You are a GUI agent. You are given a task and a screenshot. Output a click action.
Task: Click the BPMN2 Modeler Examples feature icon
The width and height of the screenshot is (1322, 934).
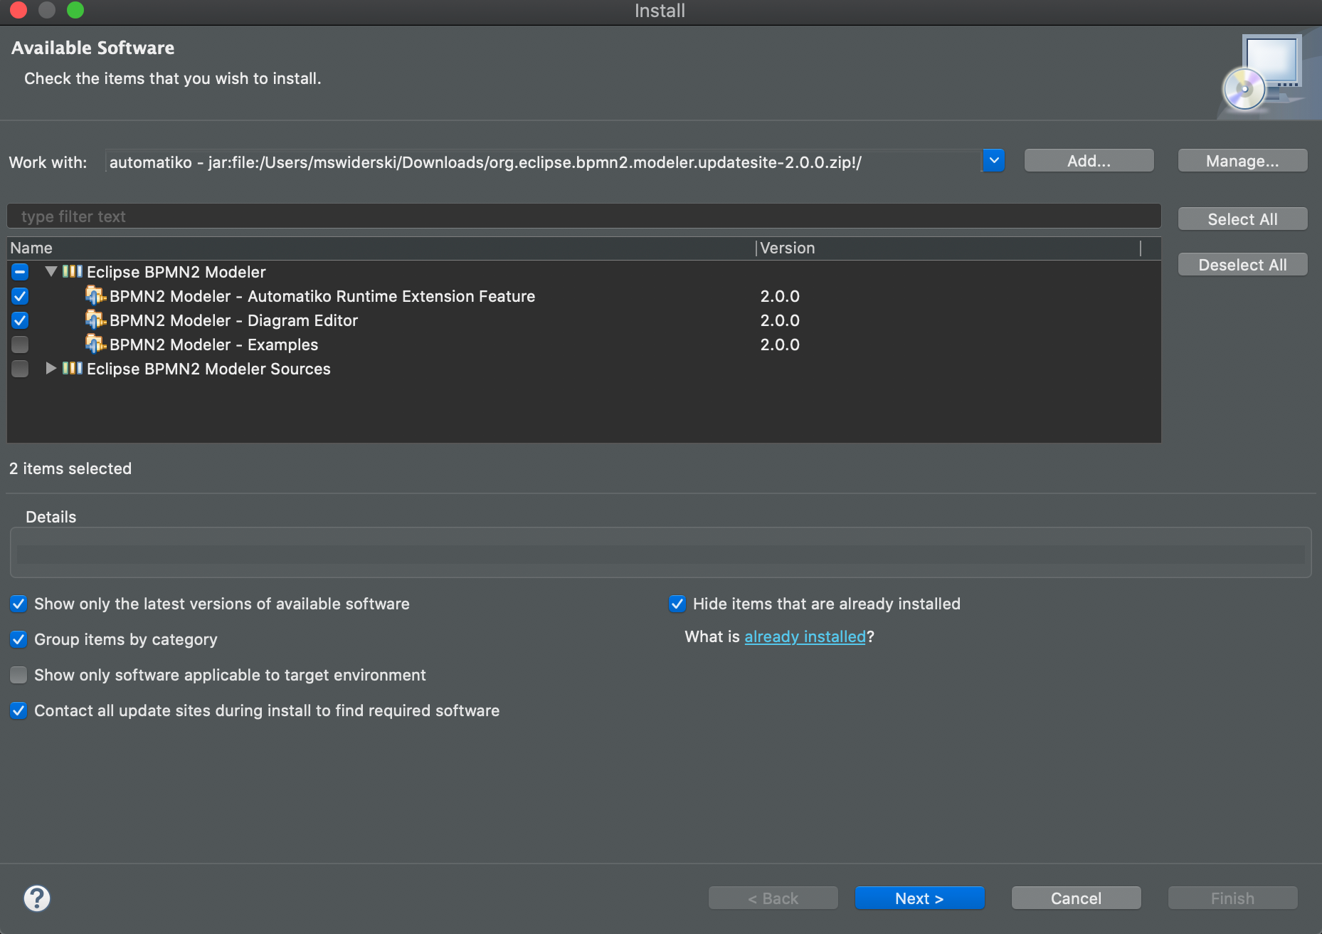95,344
